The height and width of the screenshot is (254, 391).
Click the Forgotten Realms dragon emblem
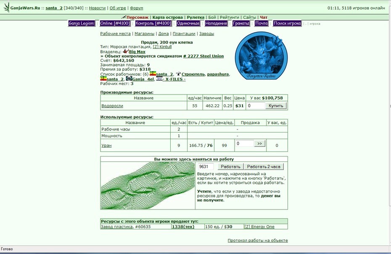pyautogui.click(x=261, y=56)
